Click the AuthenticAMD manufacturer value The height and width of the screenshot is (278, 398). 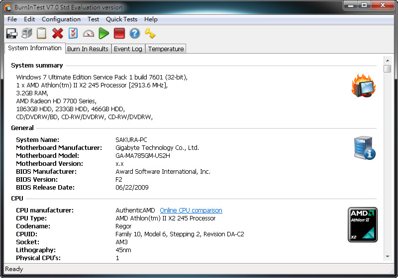point(135,210)
